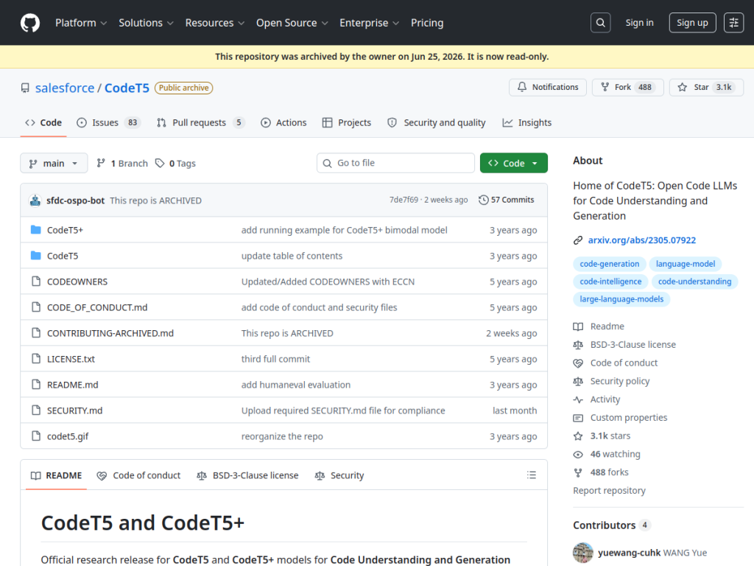The image size is (754, 566).
Task: Click the tag icon beside 0 Tags
Action: tap(160, 163)
